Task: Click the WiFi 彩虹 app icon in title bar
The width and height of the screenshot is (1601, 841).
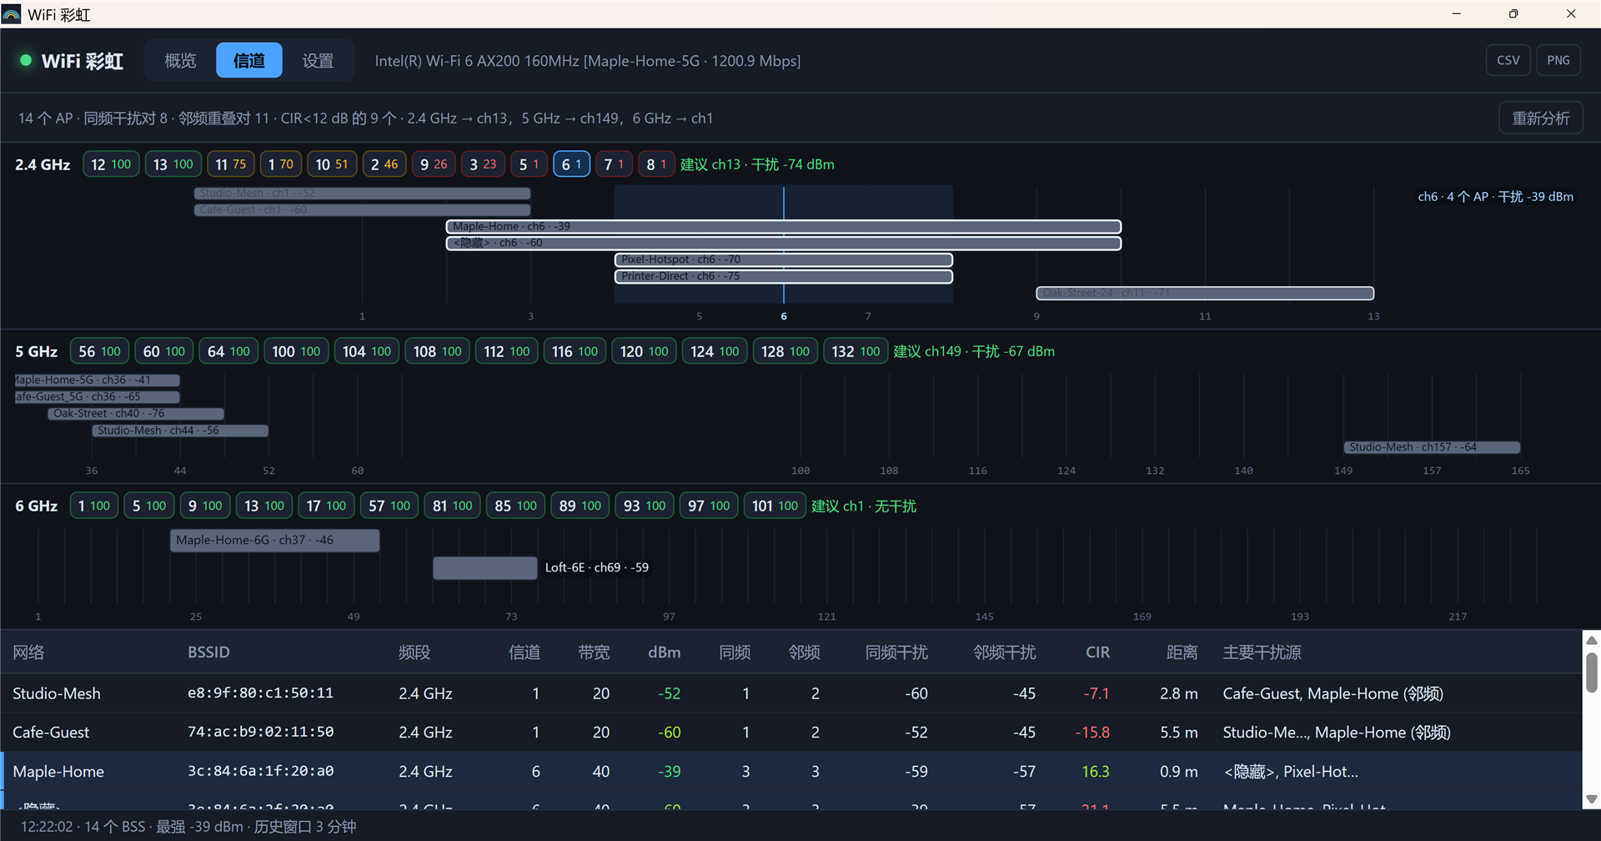Action: 12,14
